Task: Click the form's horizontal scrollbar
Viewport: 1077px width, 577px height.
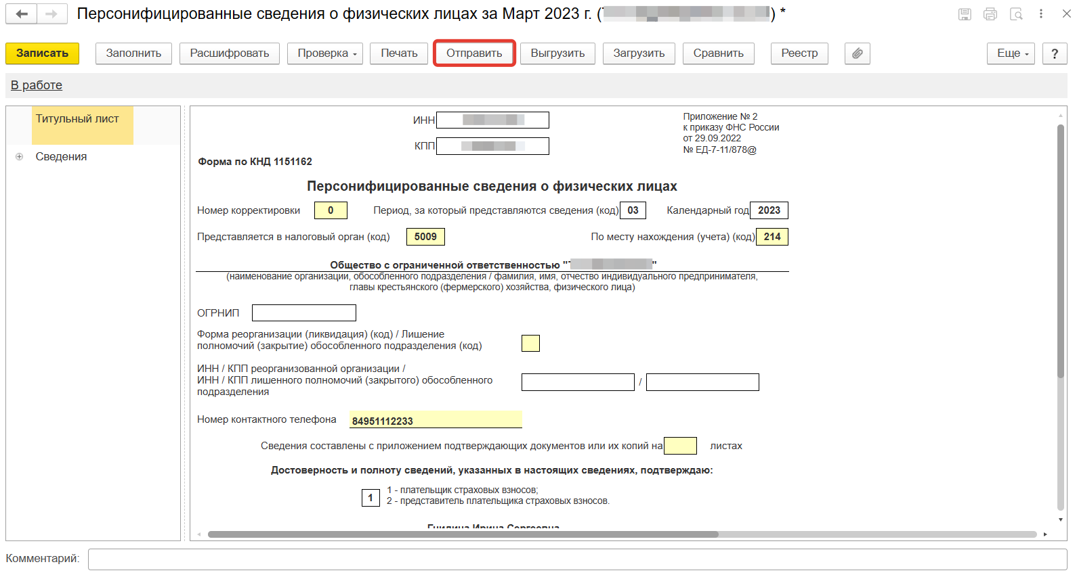Action: coord(463,534)
